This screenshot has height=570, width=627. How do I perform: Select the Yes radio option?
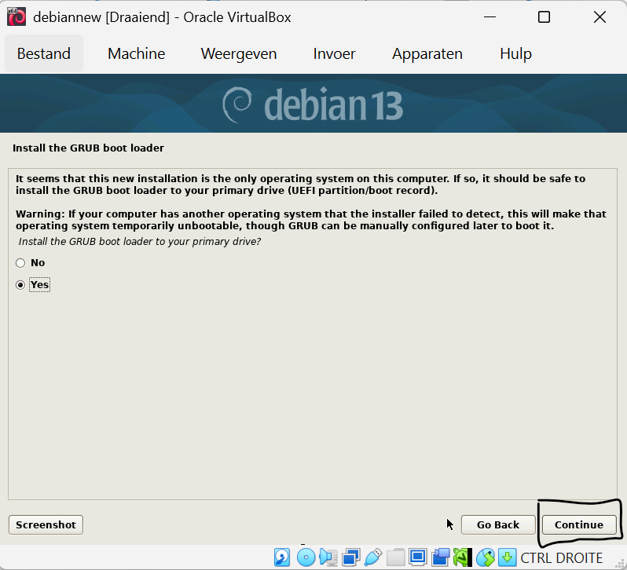point(20,285)
